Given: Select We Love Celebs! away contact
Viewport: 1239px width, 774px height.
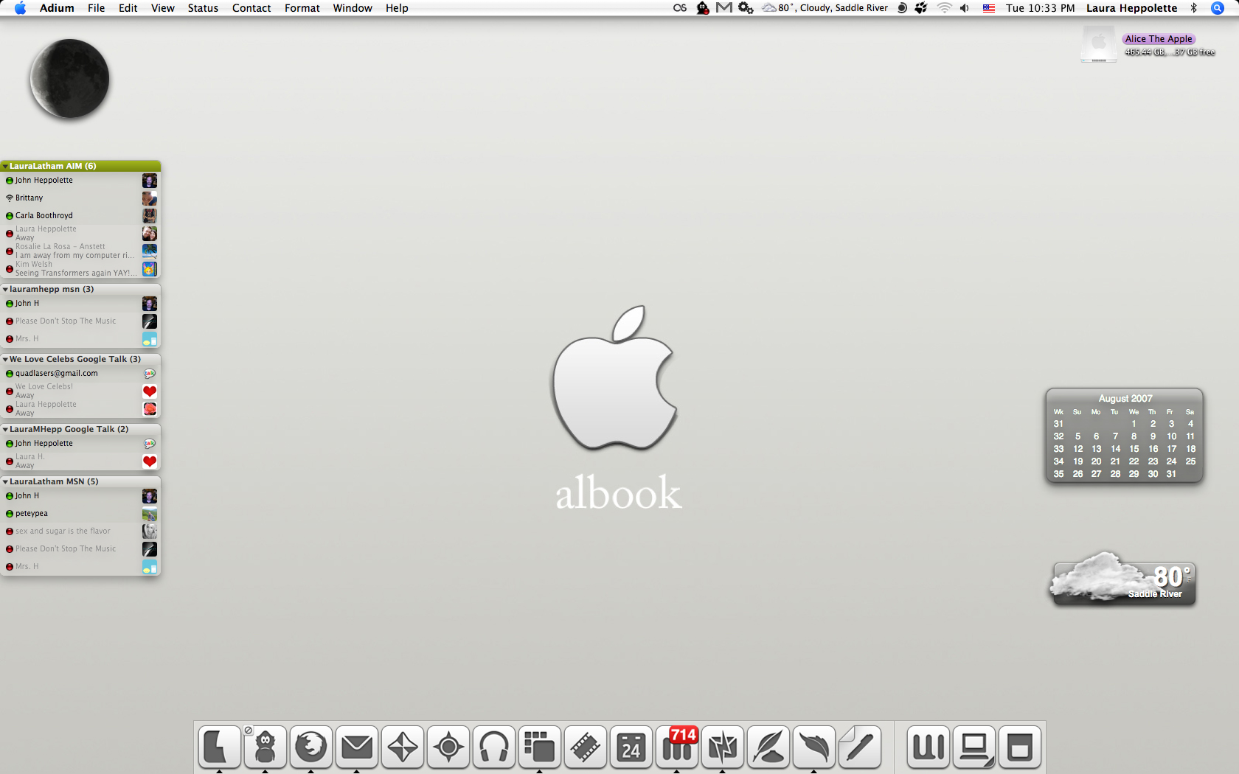Looking at the screenshot, I should tap(80, 391).
